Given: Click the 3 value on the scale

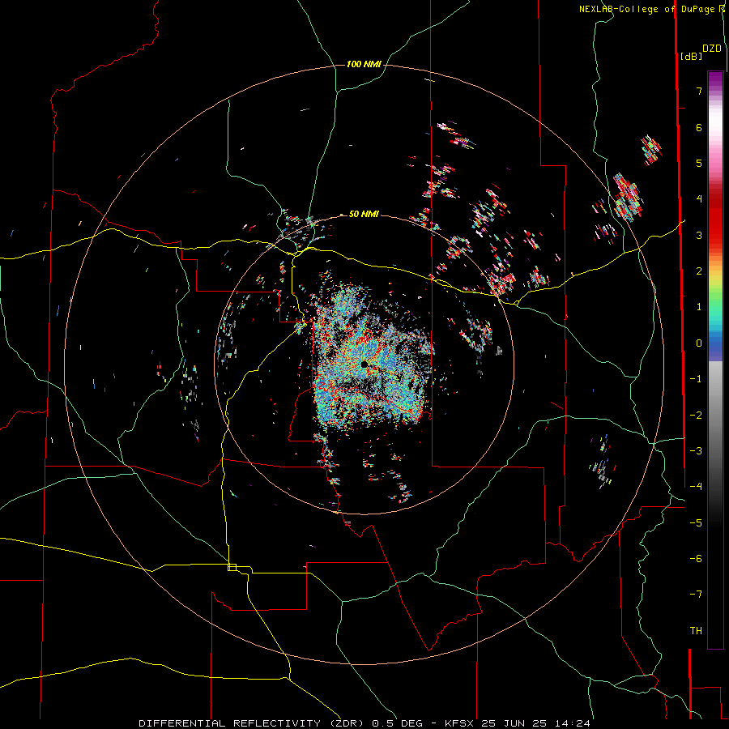Looking at the screenshot, I should (x=699, y=235).
